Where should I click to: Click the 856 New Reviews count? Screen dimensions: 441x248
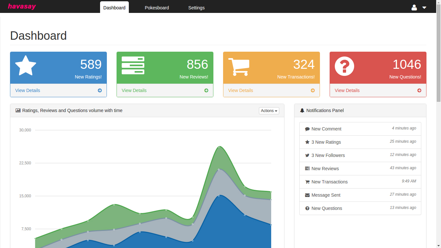[x=197, y=64]
